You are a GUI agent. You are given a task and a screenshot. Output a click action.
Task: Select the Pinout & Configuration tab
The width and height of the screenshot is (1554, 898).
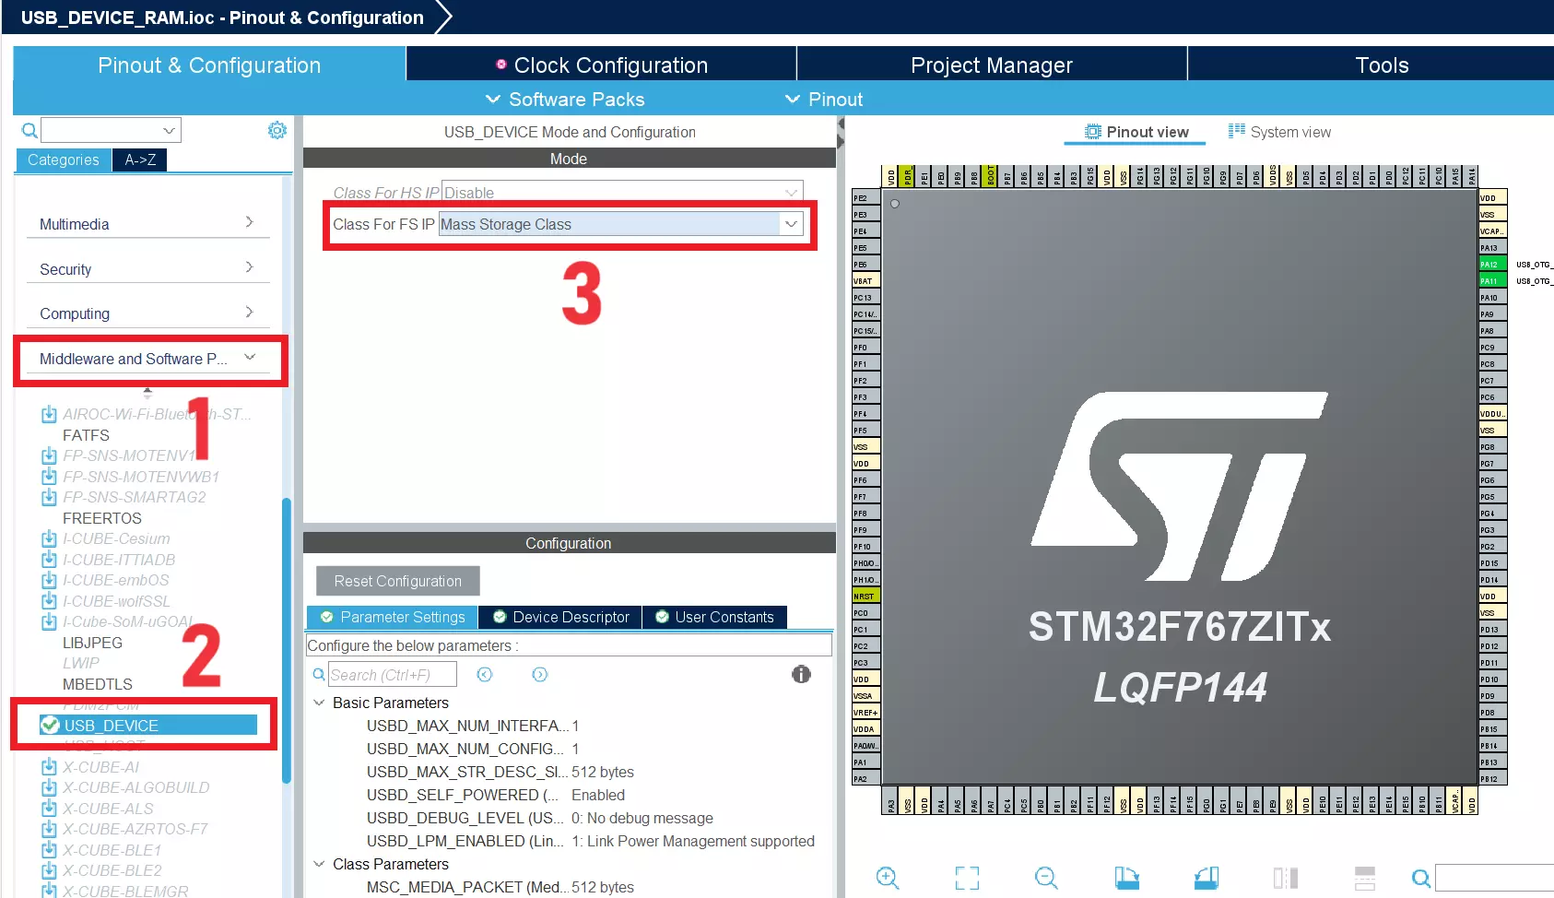[x=209, y=65]
